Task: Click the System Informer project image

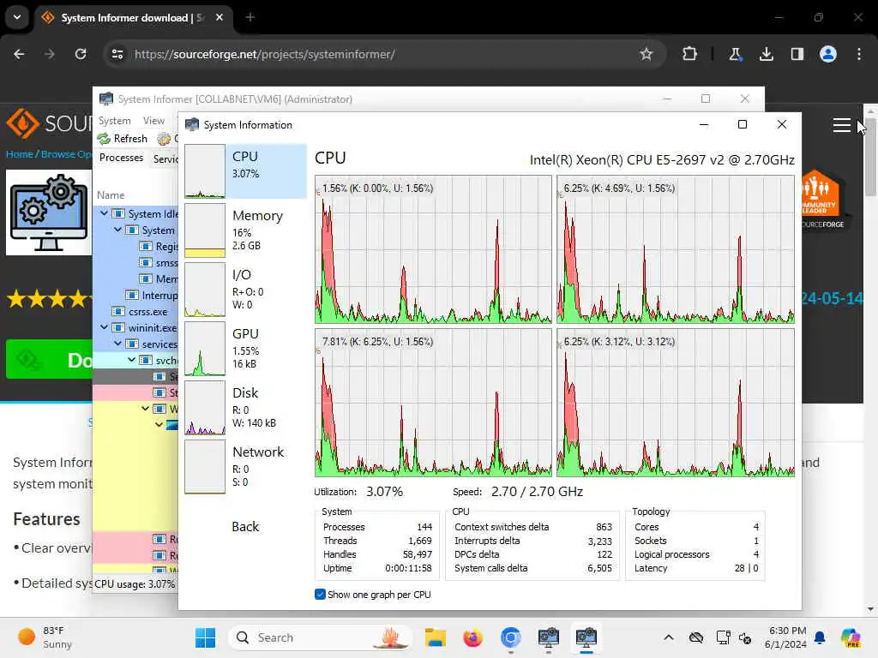Action: coord(49,212)
